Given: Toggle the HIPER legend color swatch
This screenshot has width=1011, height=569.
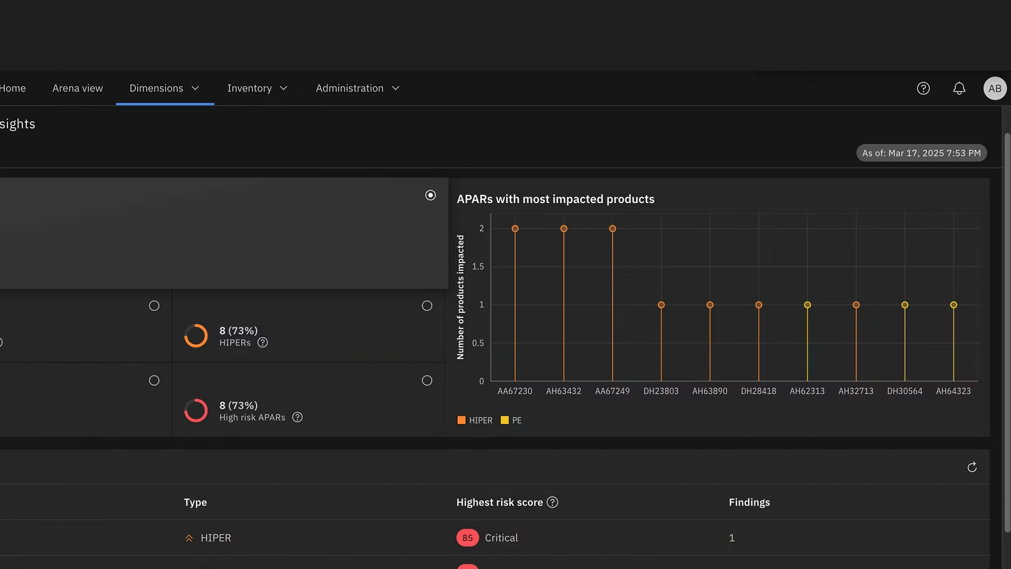Looking at the screenshot, I should click(461, 420).
